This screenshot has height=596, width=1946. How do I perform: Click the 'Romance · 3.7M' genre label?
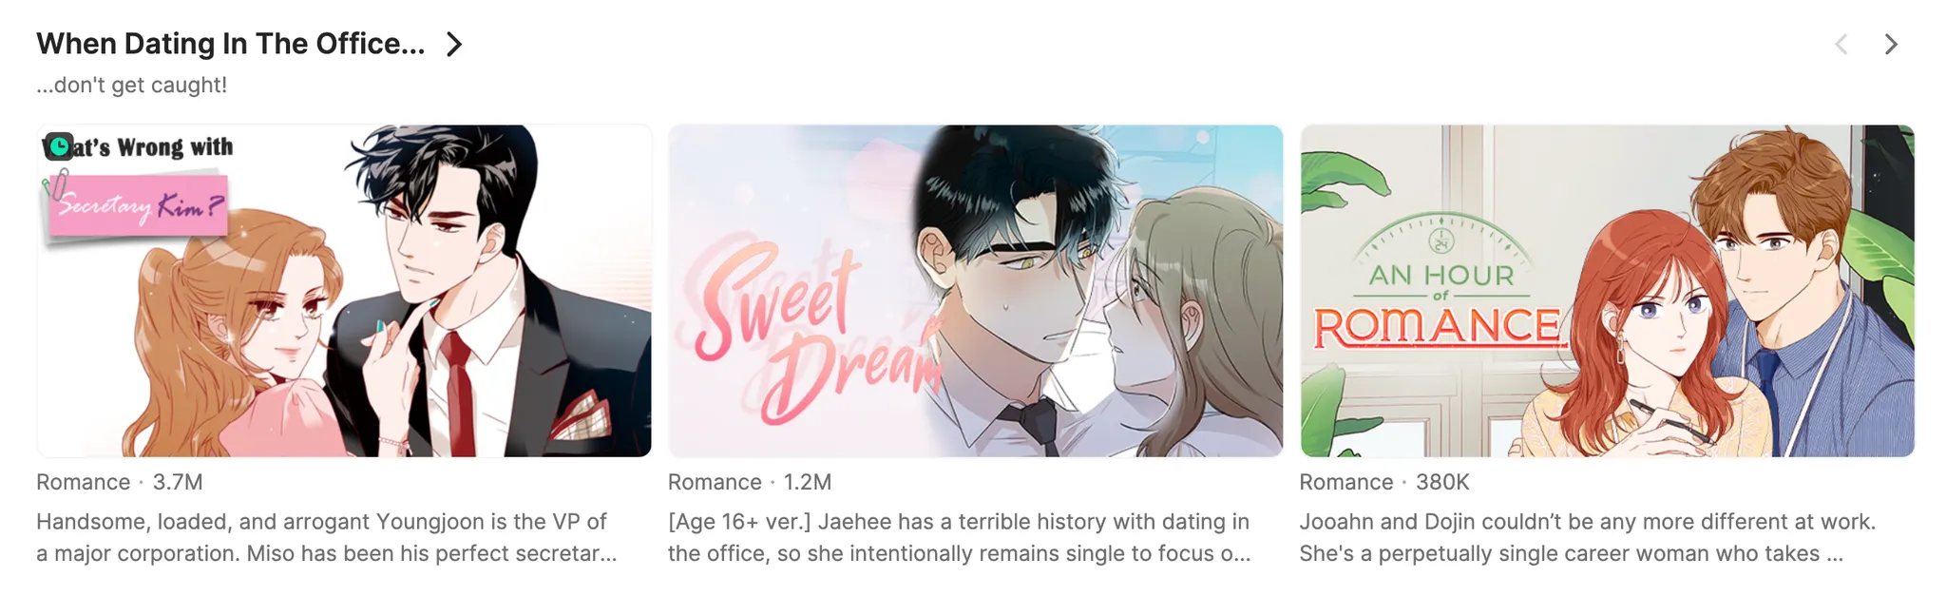point(120,482)
